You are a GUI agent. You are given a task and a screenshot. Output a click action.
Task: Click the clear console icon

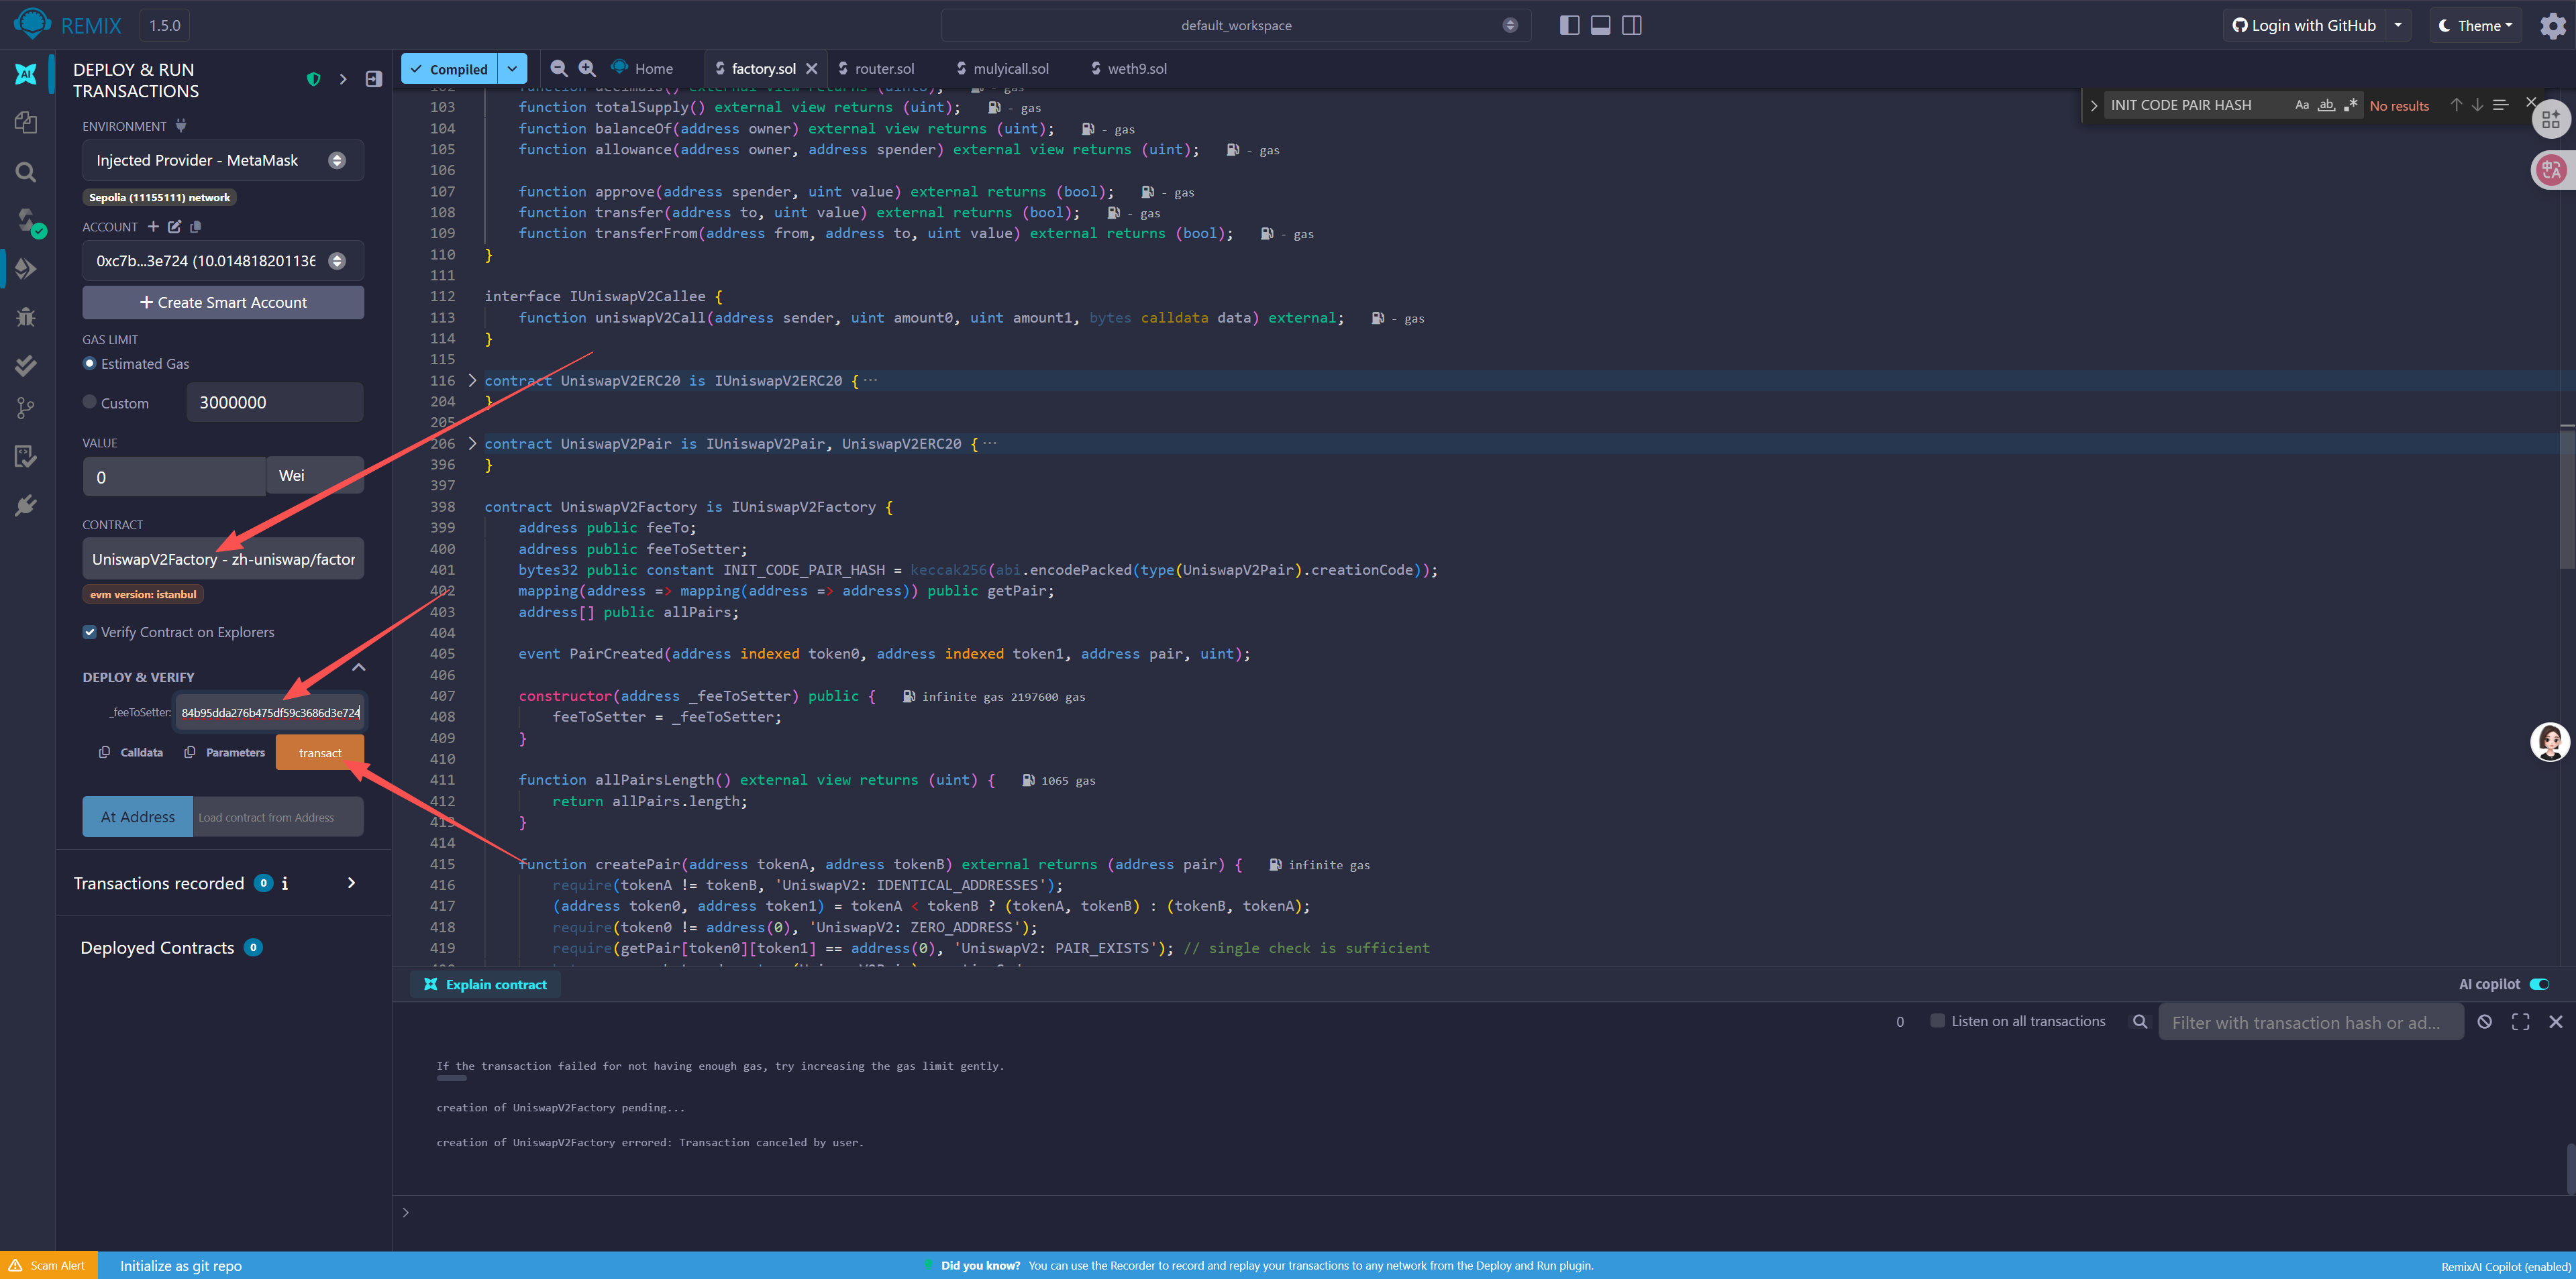(x=2484, y=1021)
